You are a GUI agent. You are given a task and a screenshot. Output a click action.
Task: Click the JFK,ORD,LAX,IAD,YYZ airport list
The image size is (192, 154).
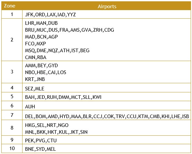tap(50, 15)
